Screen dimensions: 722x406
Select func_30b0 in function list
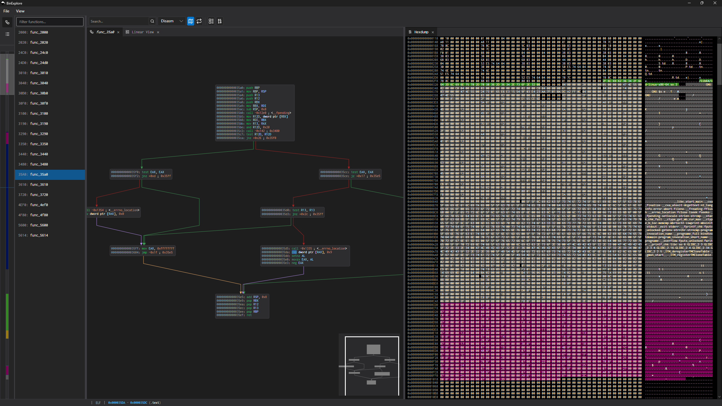tap(50, 93)
